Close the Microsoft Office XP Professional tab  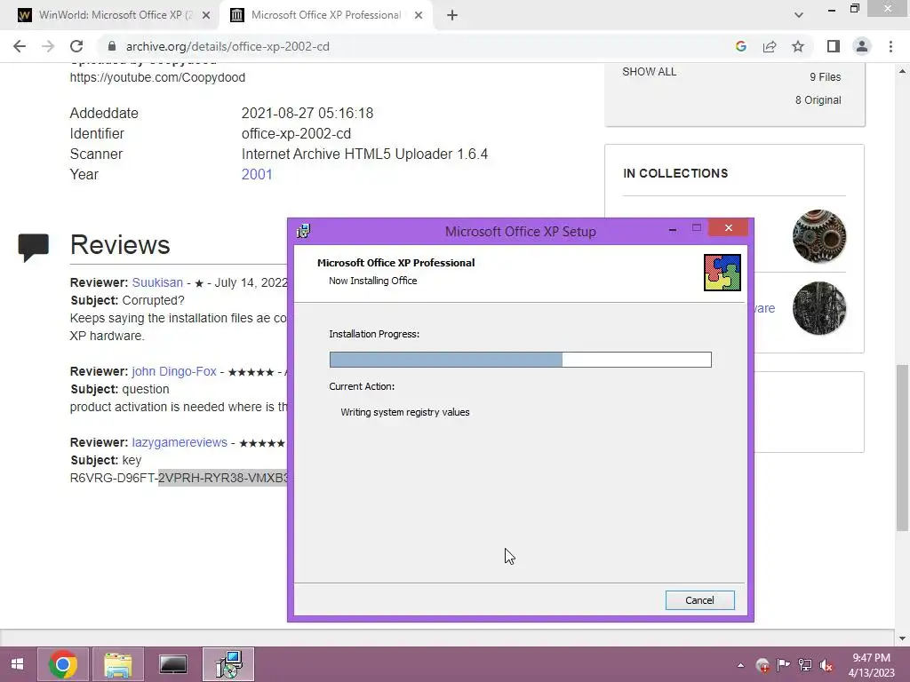tap(419, 16)
